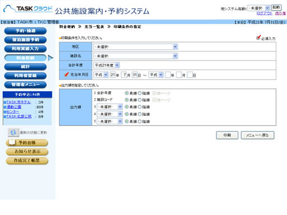287x215 pixels.
Task: Open the 運動公園 link
Action: coord(14,107)
